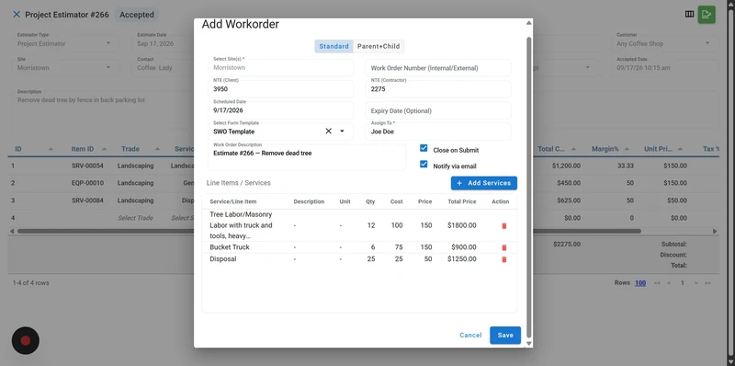This screenshot has height=366, width=735.
Task: Click $1800.00 total price cell
Action: pyautogui.click(x=462, y=225)
